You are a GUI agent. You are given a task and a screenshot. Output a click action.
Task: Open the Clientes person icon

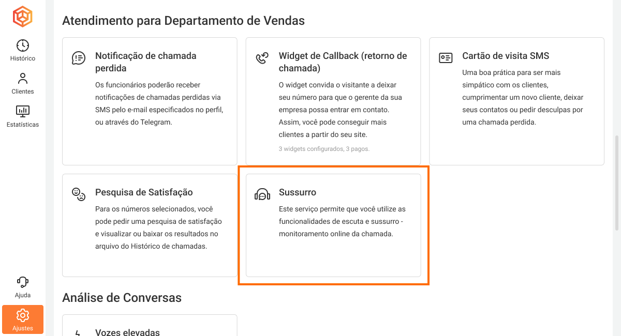pyautogui.click(x=23, y=79)
